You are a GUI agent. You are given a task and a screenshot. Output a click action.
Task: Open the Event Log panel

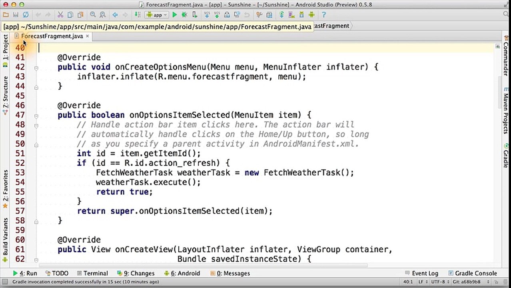pyautogui.click(x=421, y=273)
